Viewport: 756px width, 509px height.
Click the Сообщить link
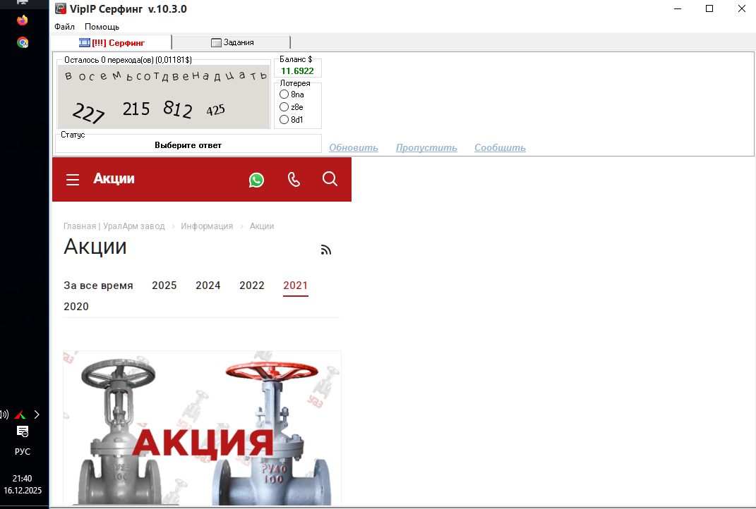click(x=500, y=147)
